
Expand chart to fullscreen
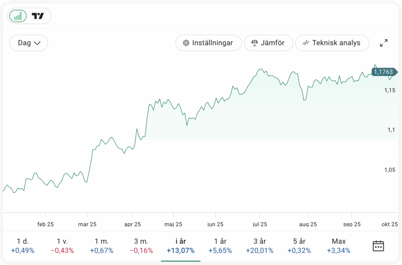point(384,43)
